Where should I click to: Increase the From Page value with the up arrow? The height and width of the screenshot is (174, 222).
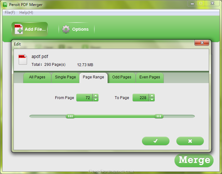[x=96, y=96]
